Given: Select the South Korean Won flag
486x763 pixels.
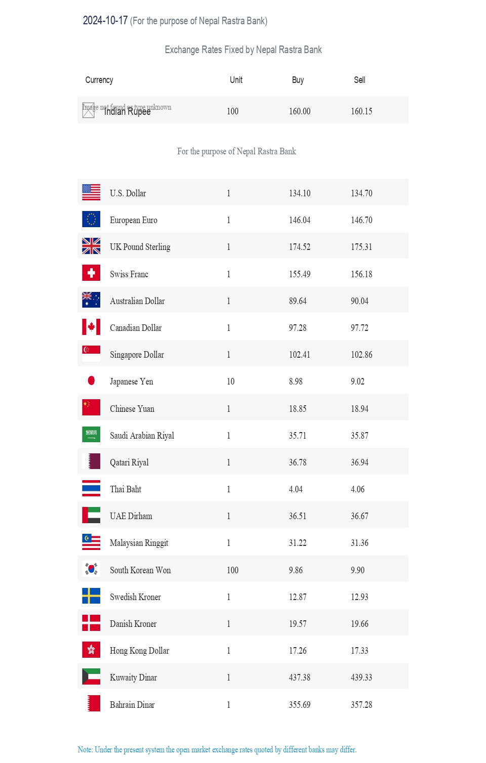Looking at the screenshot, I should pyautogui.click(x=91, y=569).
